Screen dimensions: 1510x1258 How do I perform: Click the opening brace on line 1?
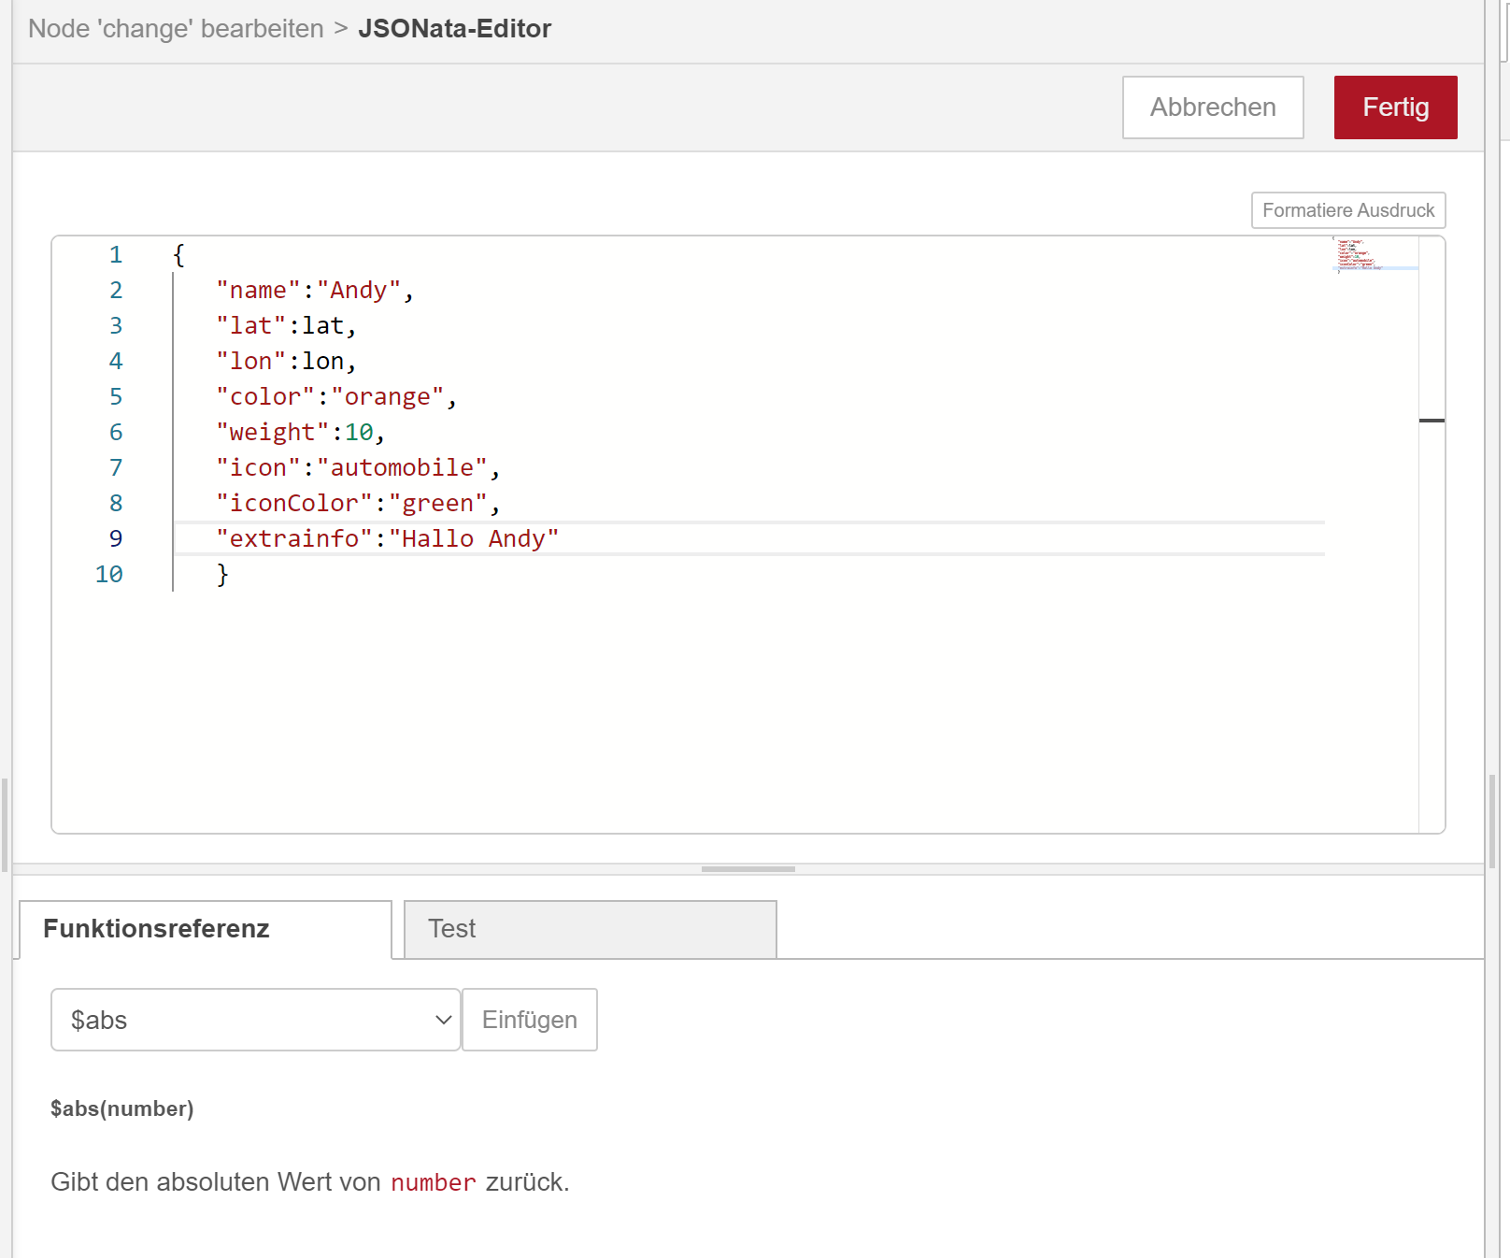(x=178, y=254)
